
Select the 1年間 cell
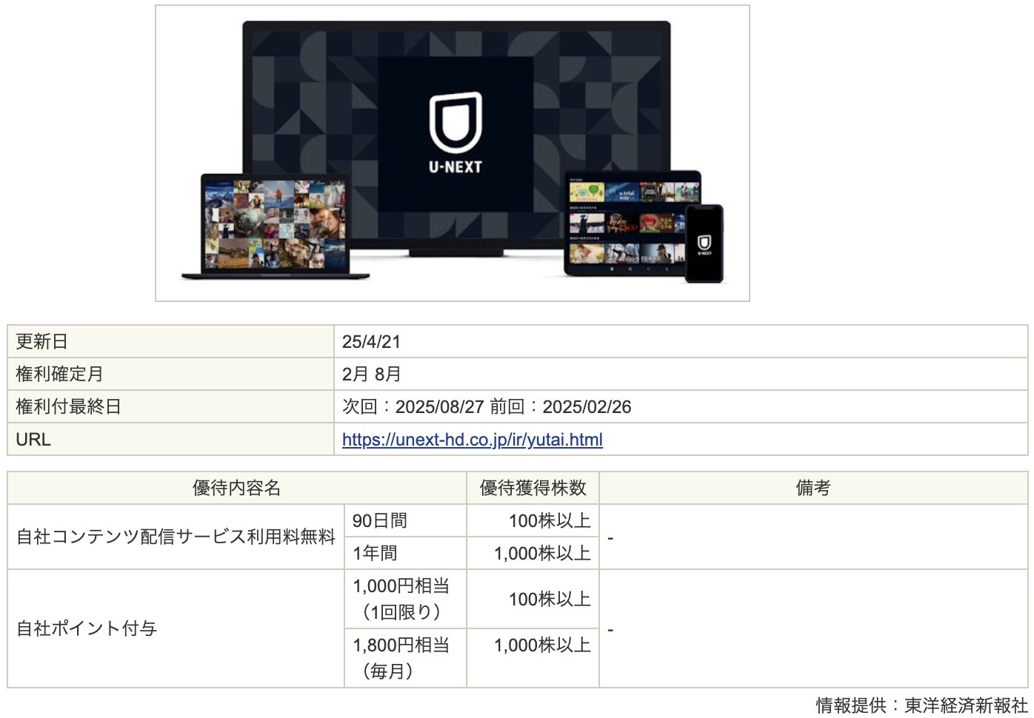[x=405, y=553]
